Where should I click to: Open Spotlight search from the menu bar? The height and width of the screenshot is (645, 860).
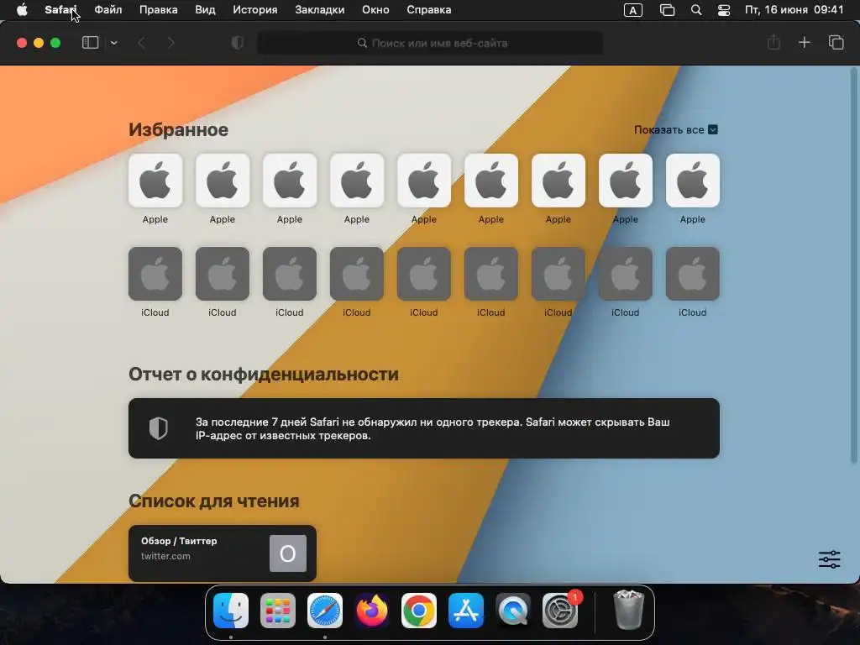(x=696, y=10)
